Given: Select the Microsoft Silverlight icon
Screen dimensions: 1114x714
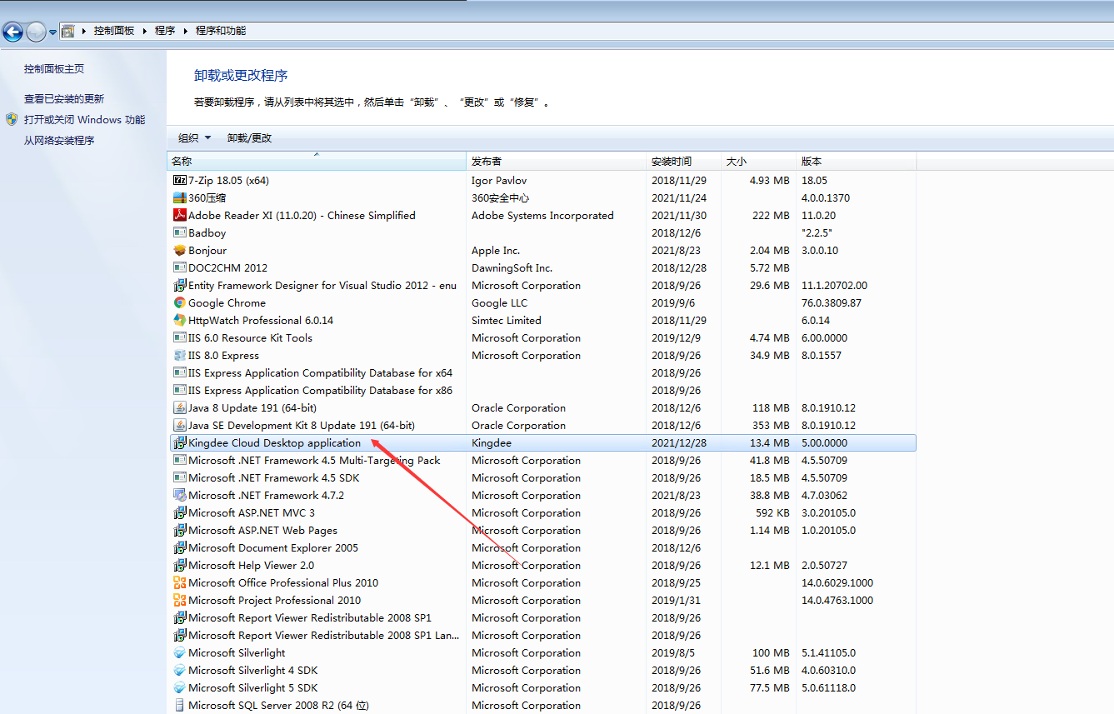Looking at the screenshot, I should point(179,652).
